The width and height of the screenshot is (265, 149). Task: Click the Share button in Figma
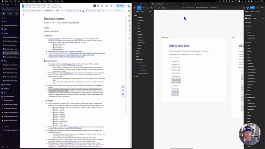pos(252,7)
